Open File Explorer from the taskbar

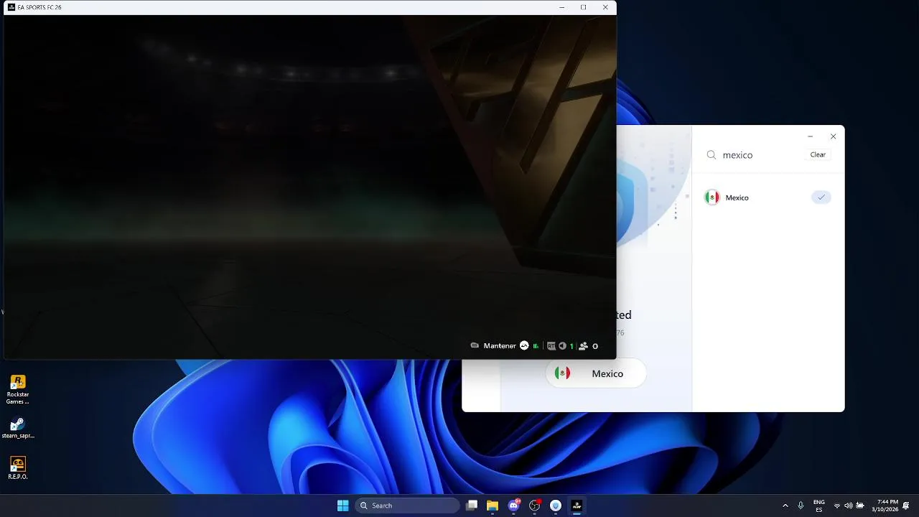point(493,506)
